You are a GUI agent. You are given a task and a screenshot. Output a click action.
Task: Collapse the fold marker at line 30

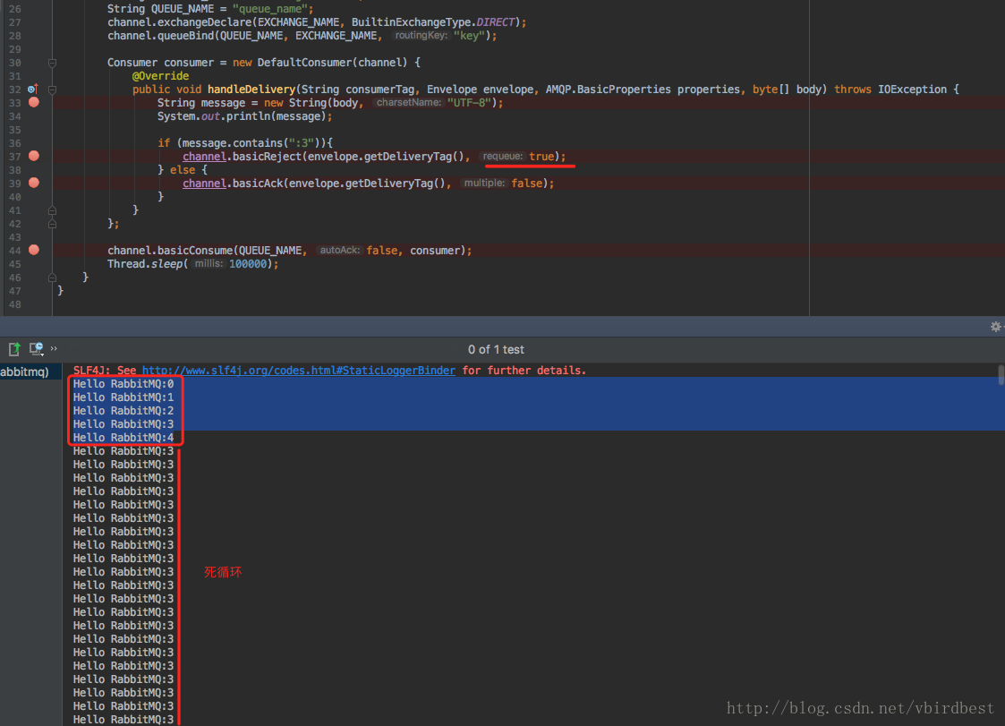(x=53, y=63)
